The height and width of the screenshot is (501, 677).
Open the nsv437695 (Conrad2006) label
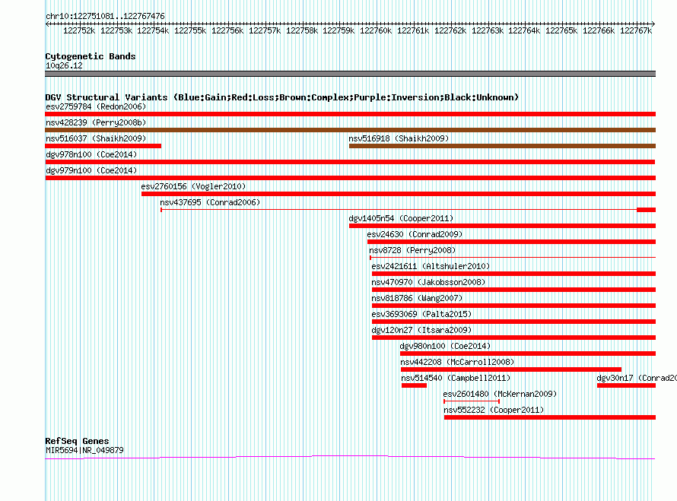[210, 202]
